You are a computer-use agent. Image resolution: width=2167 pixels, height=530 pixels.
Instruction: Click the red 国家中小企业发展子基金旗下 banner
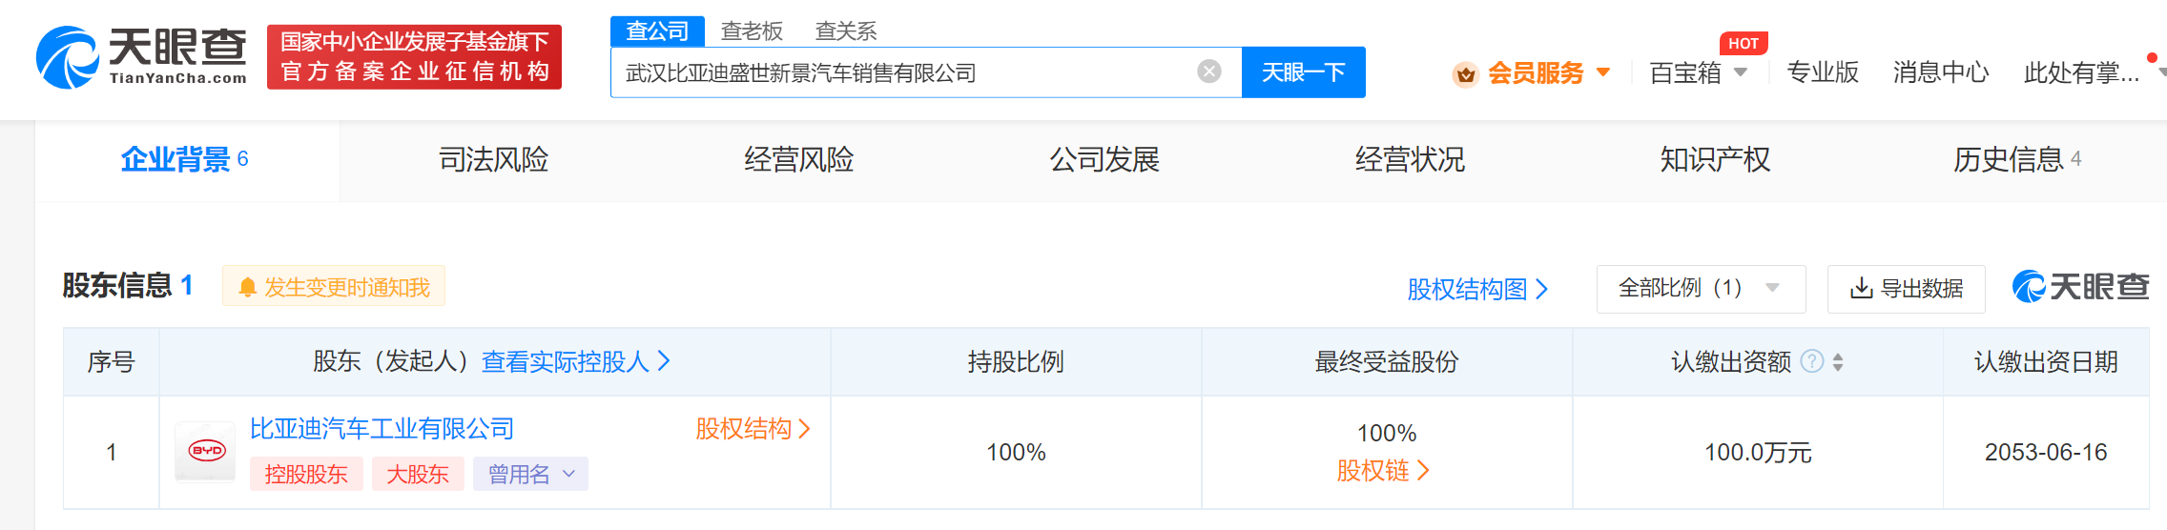coord(414,57)
